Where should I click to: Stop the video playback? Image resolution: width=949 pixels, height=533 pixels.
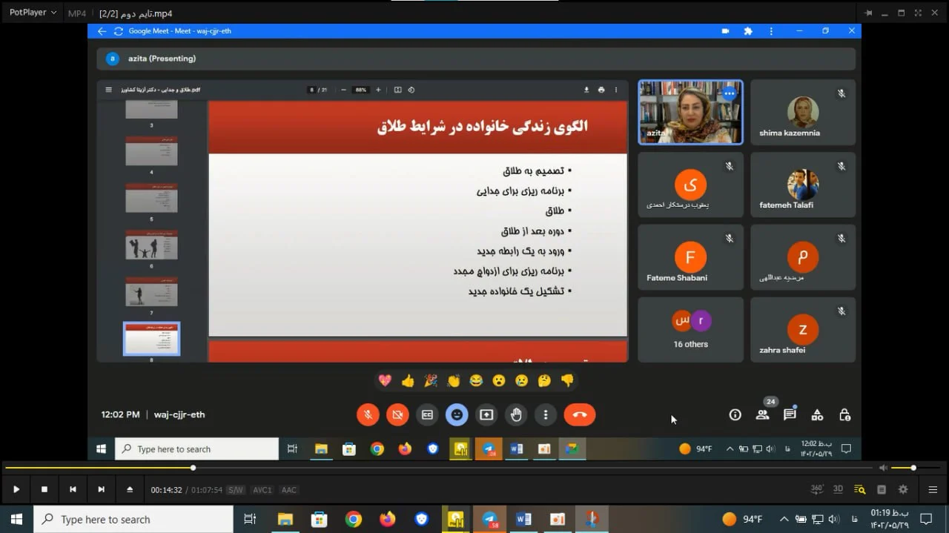(44, 489)
